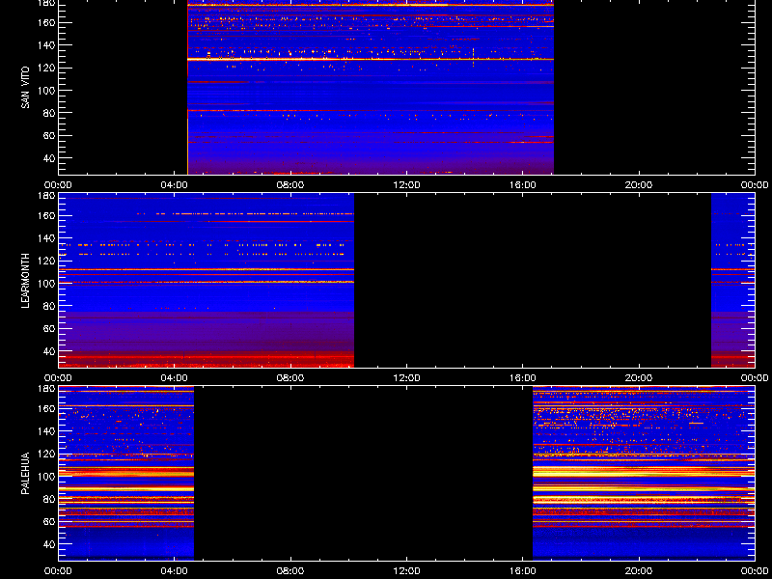This screenshot has width=772, height=579.
Task: Click 04:00 time label under Learmonth plot
Action: [175, 378]
